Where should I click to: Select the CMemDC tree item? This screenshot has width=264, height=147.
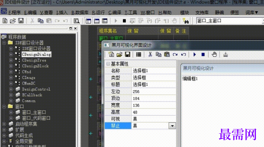(29, 83)
